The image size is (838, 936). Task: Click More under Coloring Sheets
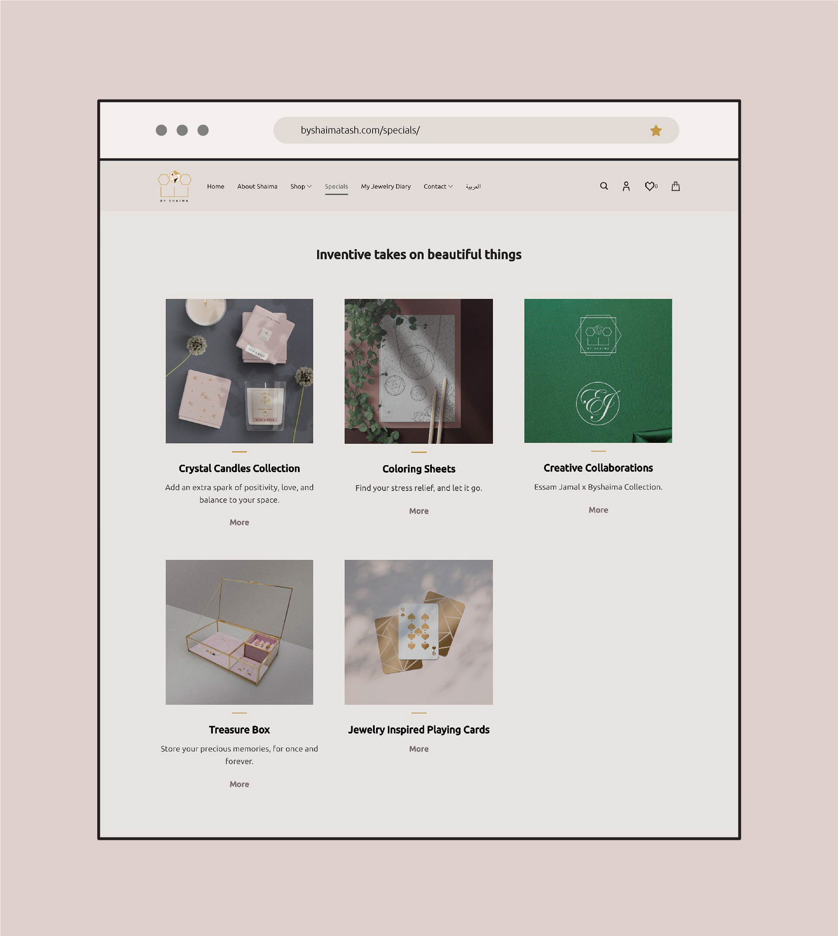(419, 511)
